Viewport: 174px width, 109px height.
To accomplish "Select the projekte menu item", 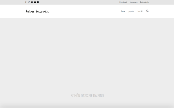I will pyautogui.click(x=131, y=11).
